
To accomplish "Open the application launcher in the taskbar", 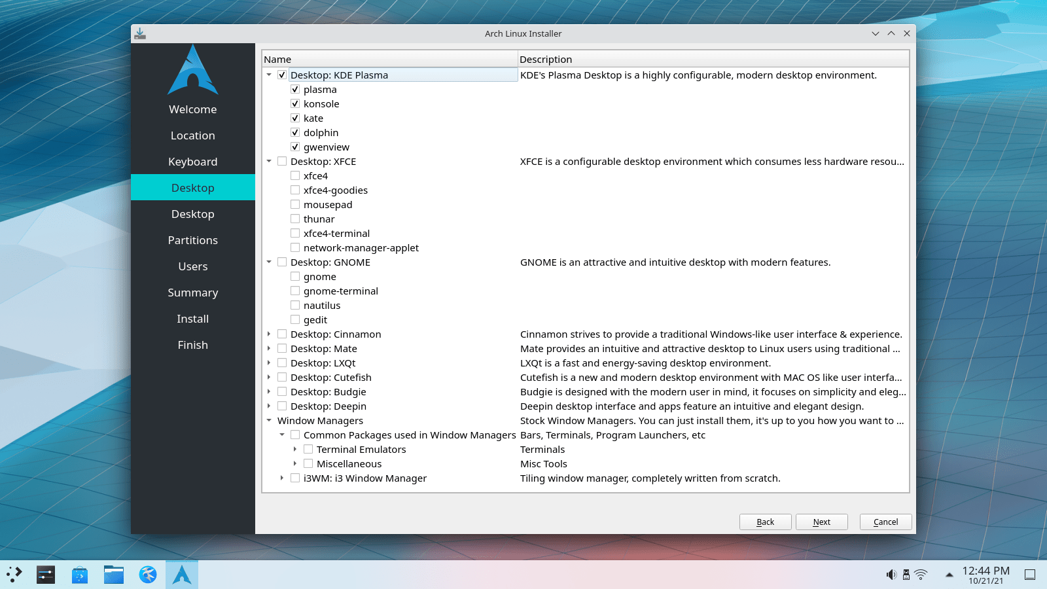I will [14, 574].
